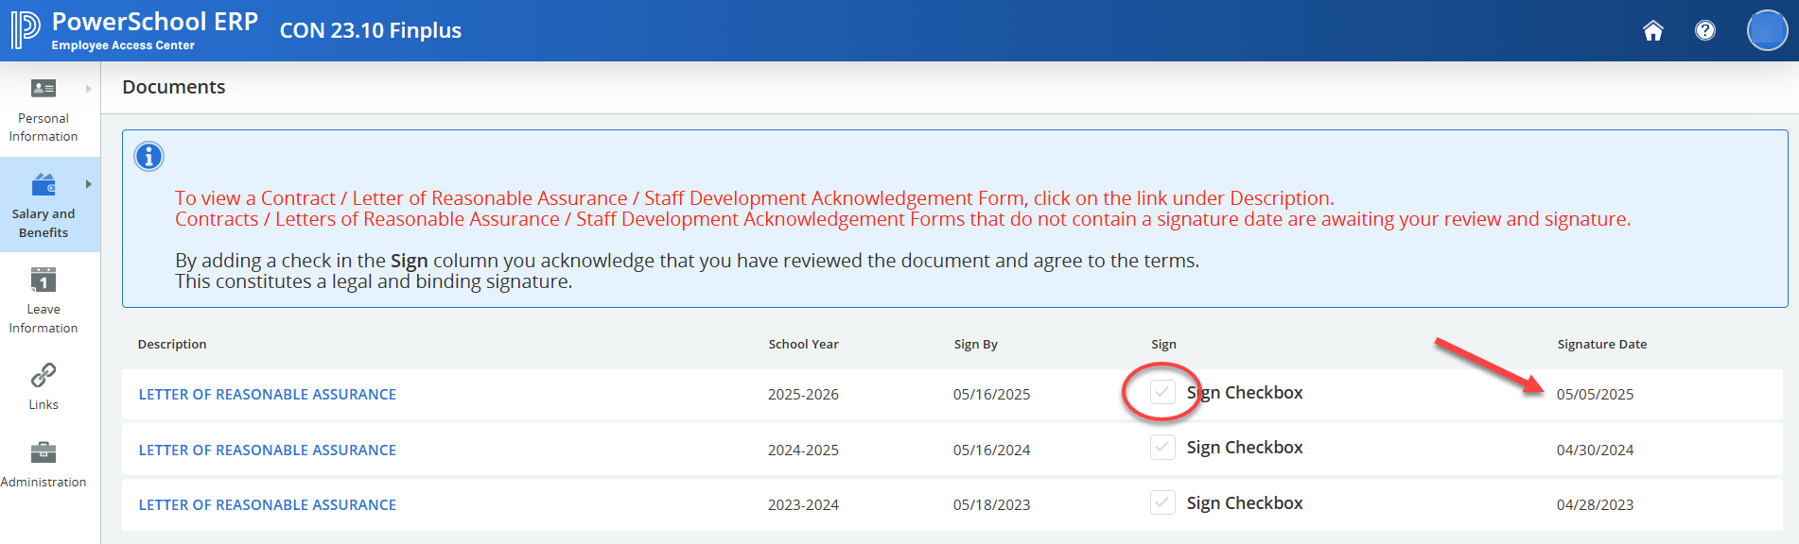This screenshot has width=1799, height=544.
Task: Open the Administration briefcase icon
Action: coord(44,452)
